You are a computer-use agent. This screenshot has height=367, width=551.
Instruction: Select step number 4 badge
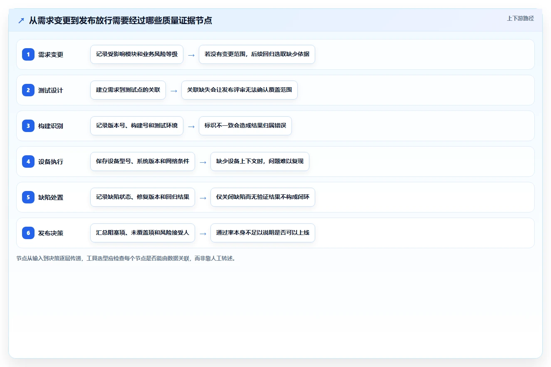coord(28,161)
